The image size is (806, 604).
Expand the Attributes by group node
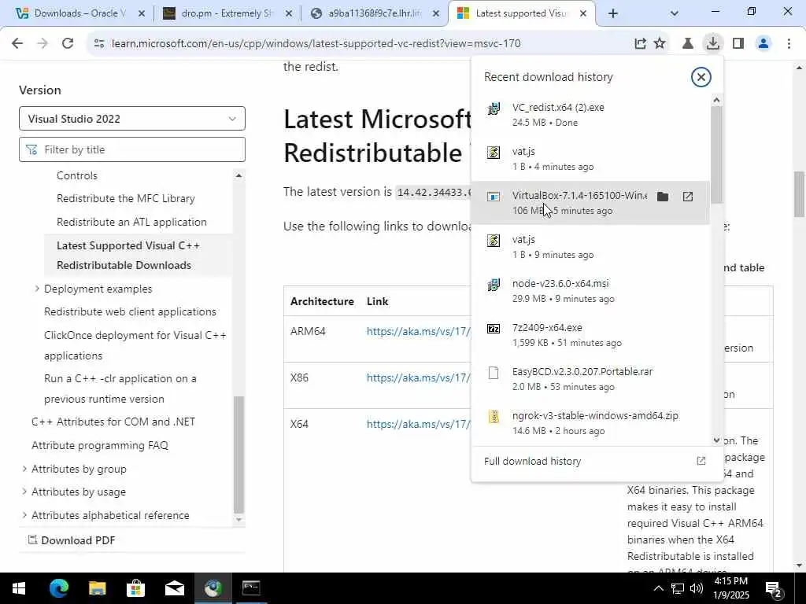click(x=24, y=469)
